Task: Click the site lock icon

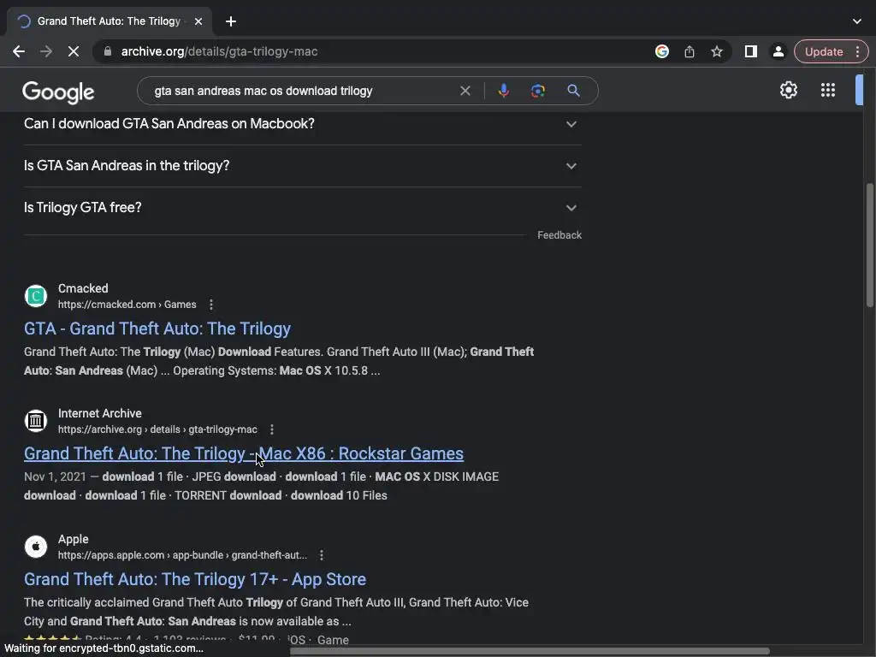Action: point(108,51)
